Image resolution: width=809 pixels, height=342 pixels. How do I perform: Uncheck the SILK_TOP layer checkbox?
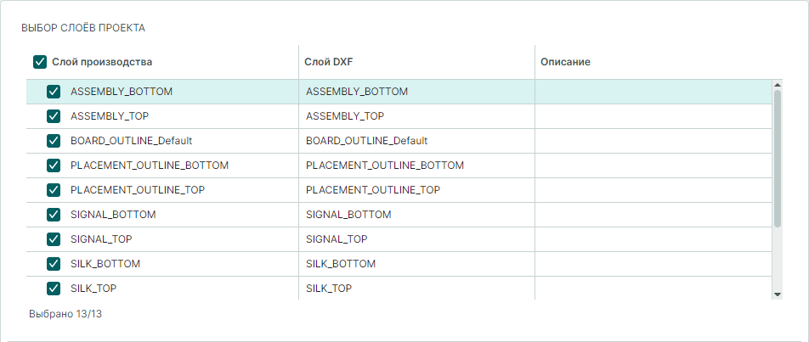54,289
